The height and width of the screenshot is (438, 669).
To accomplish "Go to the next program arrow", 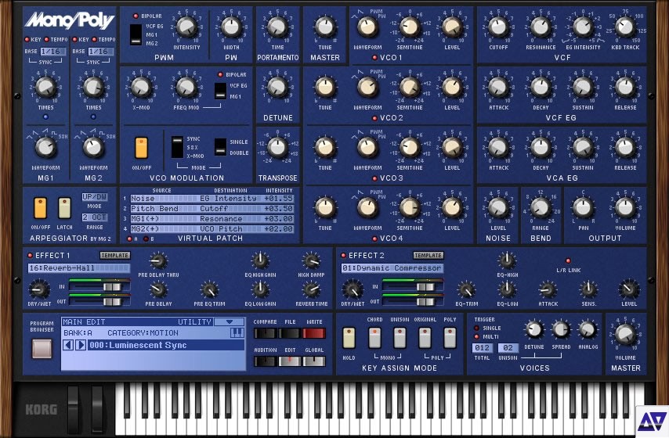I will click(x=80, y=345).
